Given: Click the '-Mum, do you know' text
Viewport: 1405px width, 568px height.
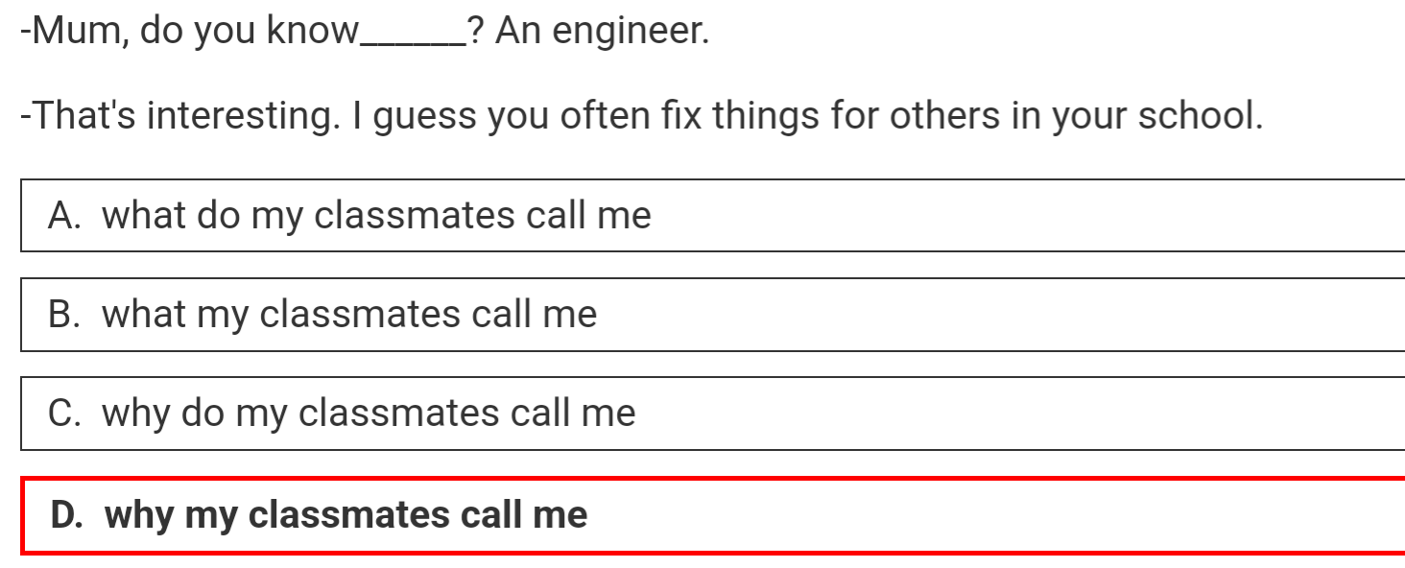Looking at the screenshot, I should [x=189, y=33].
